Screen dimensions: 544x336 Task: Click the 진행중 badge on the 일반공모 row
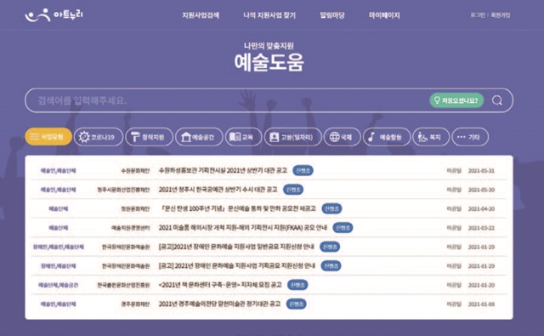(x=330, y=247)
